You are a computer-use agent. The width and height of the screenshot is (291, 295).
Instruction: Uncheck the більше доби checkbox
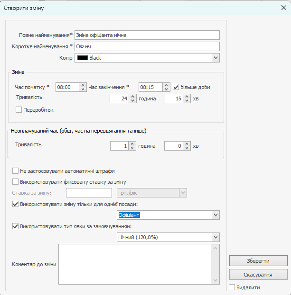(x=176, y=87)
